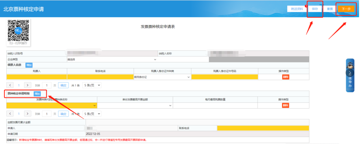Viewport: 360px width, 144px height.
Task: Click the 北京票种核定申请 page title
Action: tap(23, 9)
